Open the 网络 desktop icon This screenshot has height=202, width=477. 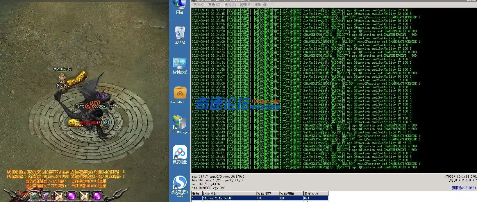[180, 7]
